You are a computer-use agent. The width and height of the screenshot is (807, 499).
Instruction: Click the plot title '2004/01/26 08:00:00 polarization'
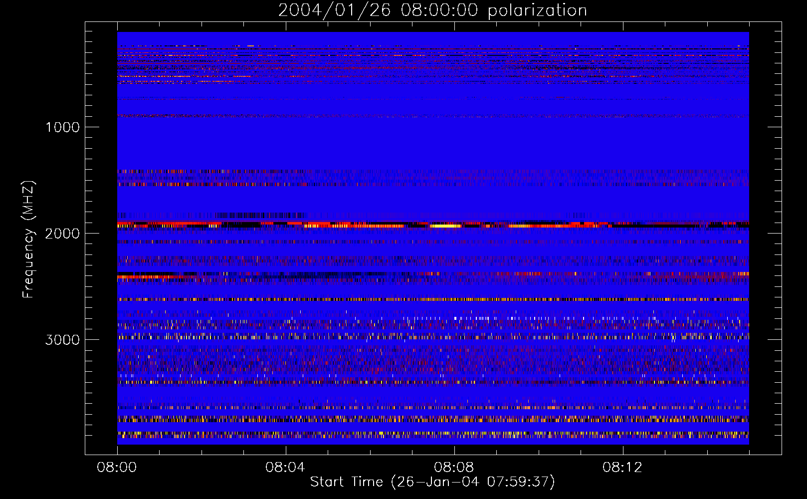coord(432,10)
